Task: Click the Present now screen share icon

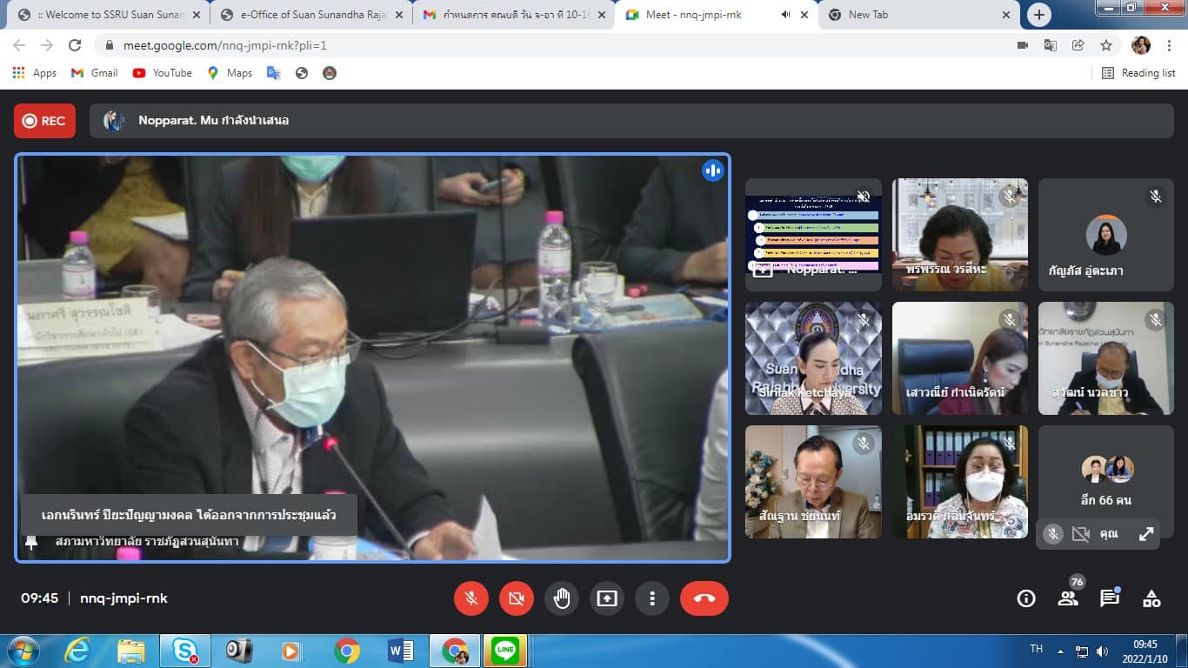Action: pos(607,598)
